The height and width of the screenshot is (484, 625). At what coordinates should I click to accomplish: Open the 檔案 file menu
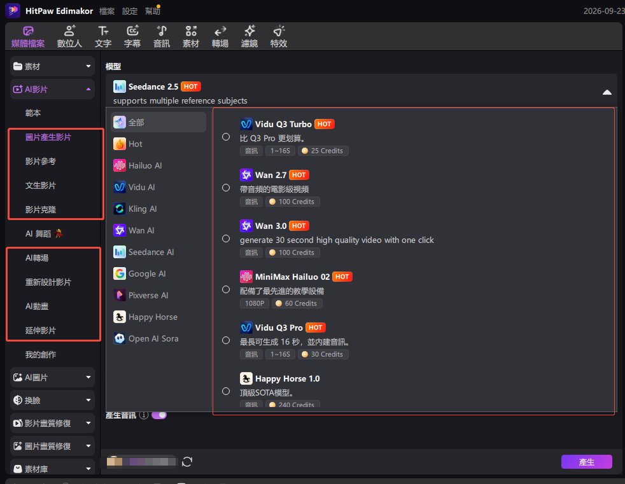tap(107, 11)
